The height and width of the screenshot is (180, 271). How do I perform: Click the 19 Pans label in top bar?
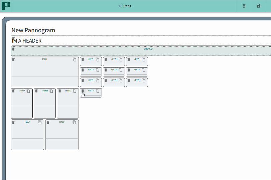pyautogui.click(x=125, y=6)
